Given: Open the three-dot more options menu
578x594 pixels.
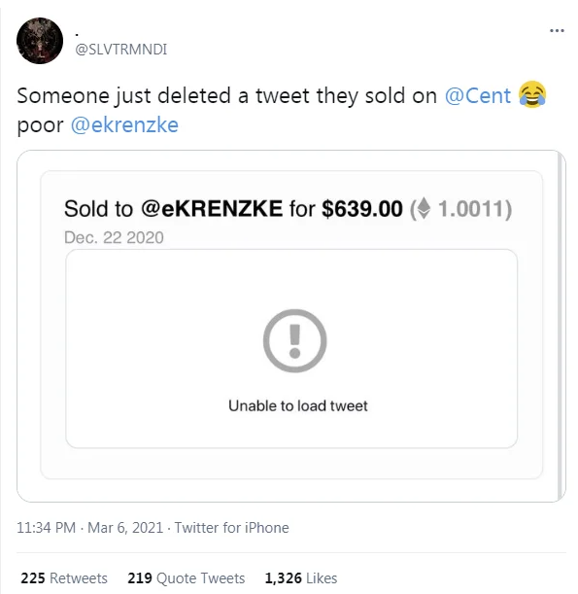Looking at the screenshot, I should tap(557, 31).
